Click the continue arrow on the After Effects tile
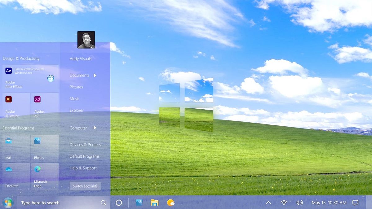372x209 pixels. coord(51,78)
